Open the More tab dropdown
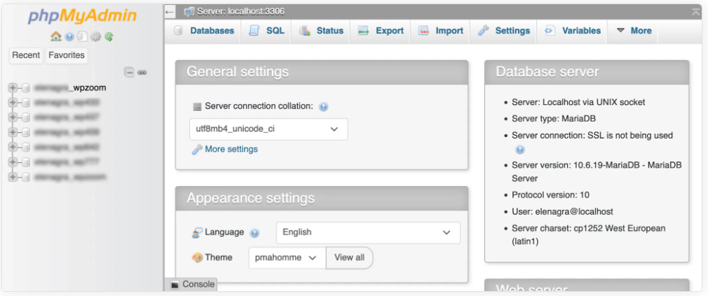This screenshot has width=708, height=296. point(634,31)
